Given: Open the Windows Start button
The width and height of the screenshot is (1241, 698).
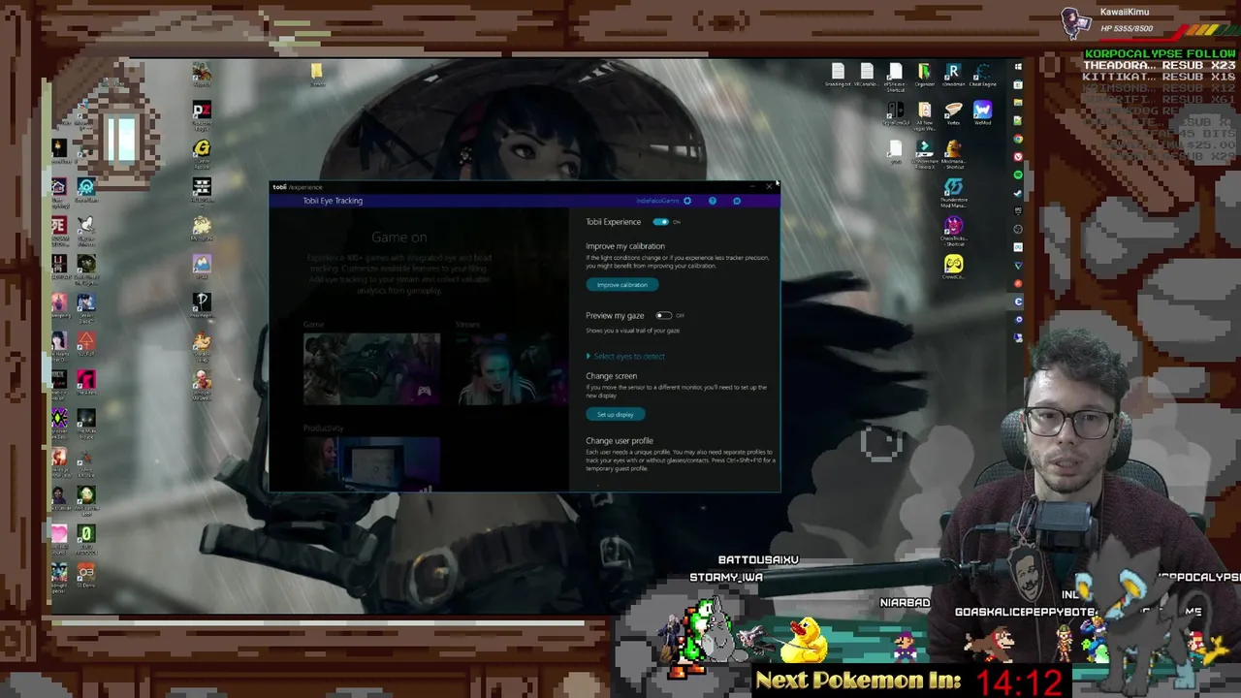Looking at the screenshot, I should (x=1018, y=66).
